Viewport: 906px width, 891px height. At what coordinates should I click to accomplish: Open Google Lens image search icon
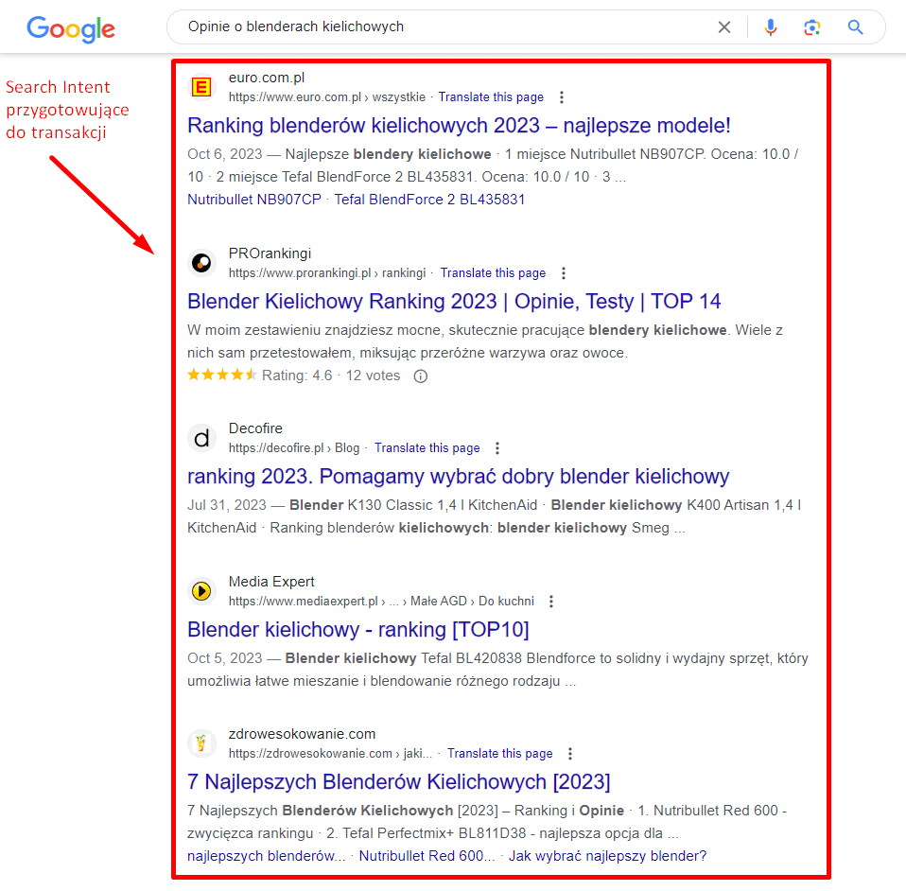(811, 27)
